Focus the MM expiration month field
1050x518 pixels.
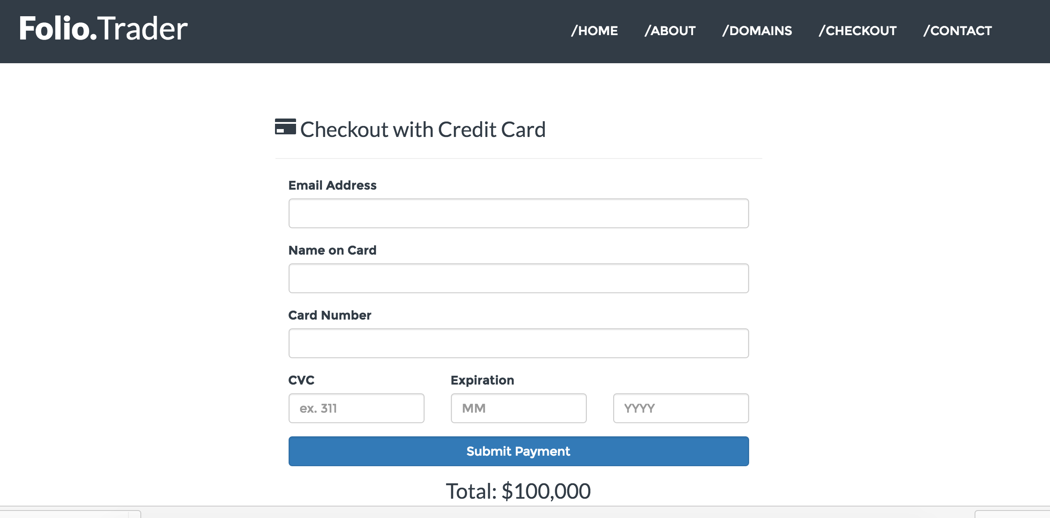click(518, 408)
